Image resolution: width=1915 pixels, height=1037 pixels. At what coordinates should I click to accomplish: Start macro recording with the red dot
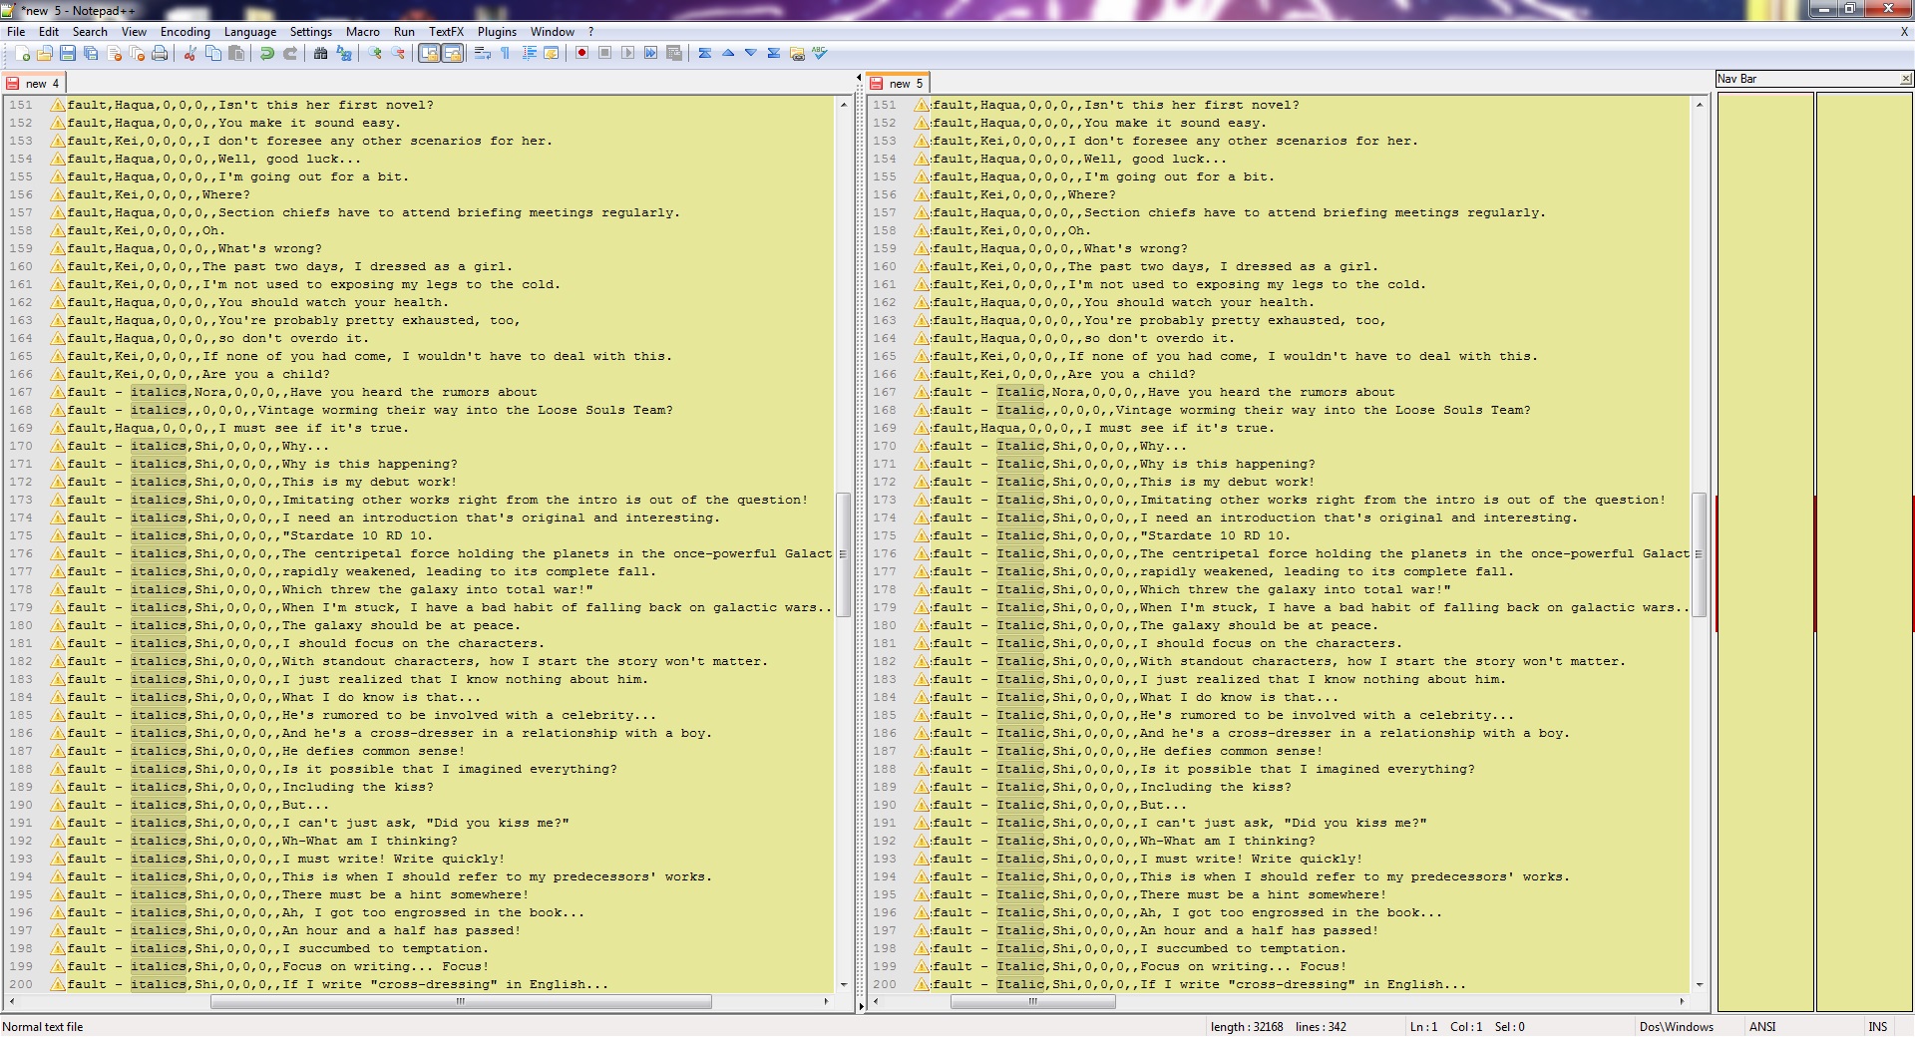tap(581, 54)
